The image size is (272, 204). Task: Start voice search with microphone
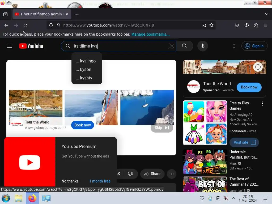click(203, 46)
